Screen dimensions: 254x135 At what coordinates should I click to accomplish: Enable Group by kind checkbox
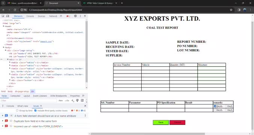point(17,111)
